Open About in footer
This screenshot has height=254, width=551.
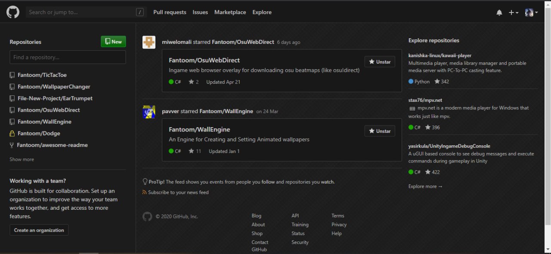click(258, 224)
